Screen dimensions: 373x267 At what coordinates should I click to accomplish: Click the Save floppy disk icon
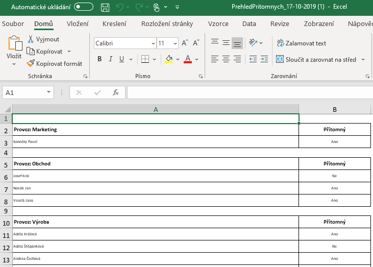[105, 7]
